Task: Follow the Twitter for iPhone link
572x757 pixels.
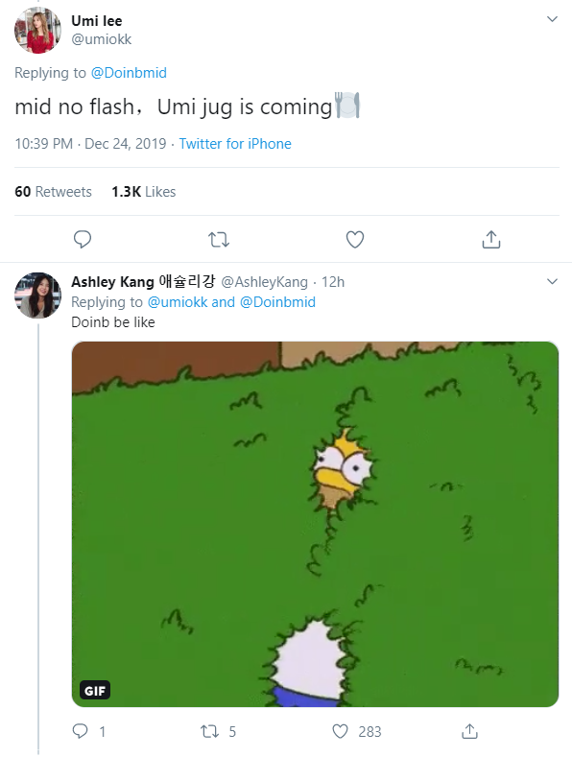Action: pyautogui.click(x=235, y=144)
